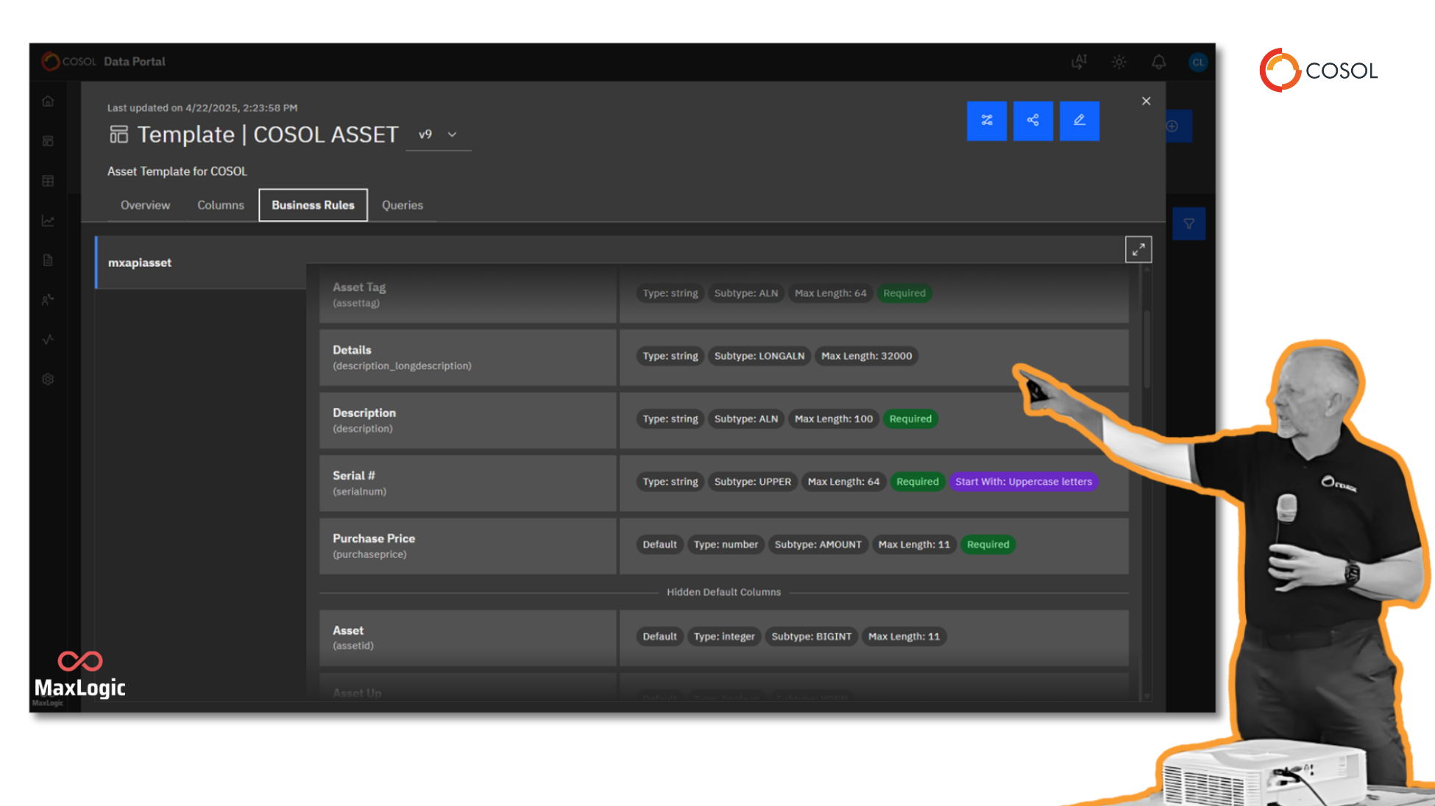Toggle the light/dark theme sun icon

(1119, 62)
